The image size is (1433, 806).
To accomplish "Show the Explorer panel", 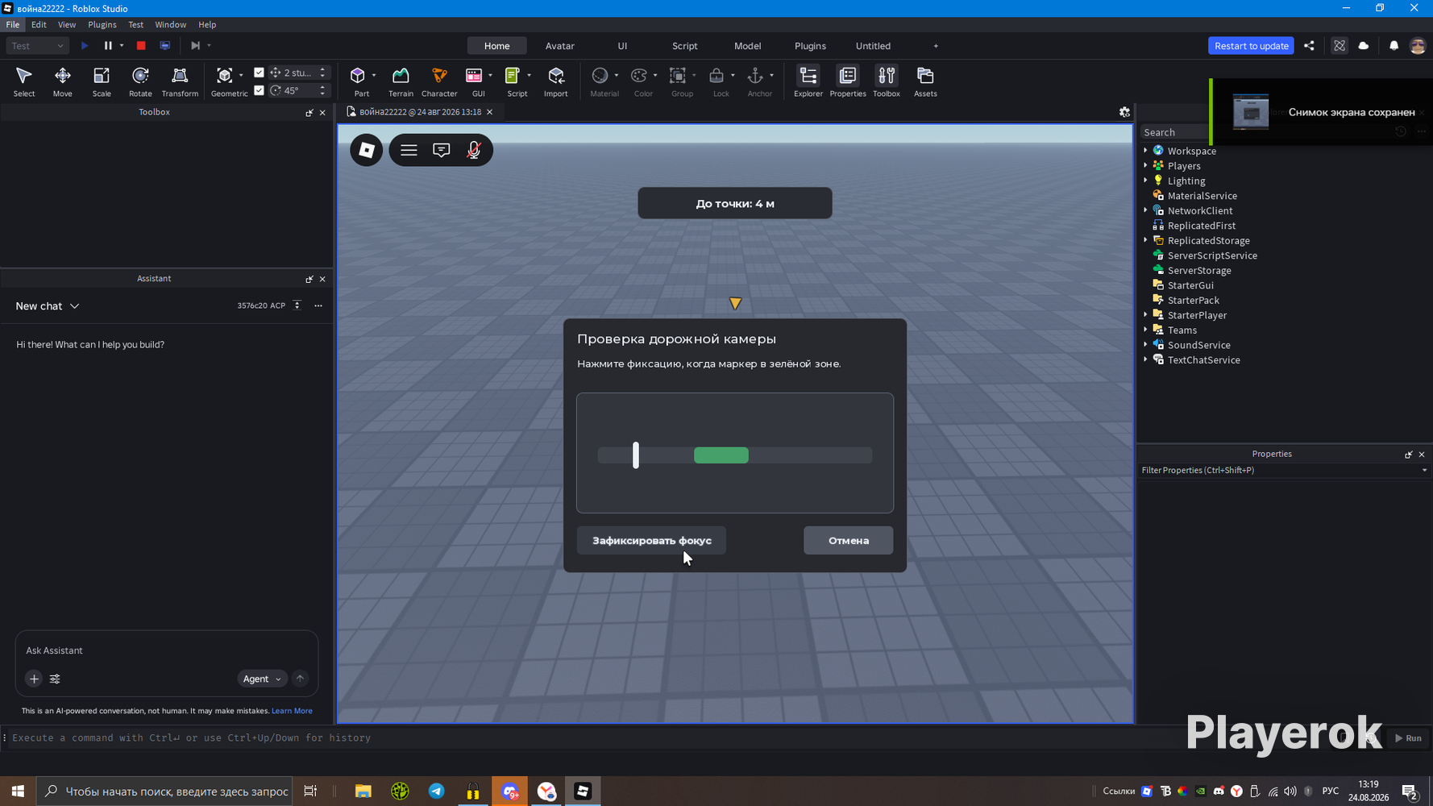I will 808,81.
